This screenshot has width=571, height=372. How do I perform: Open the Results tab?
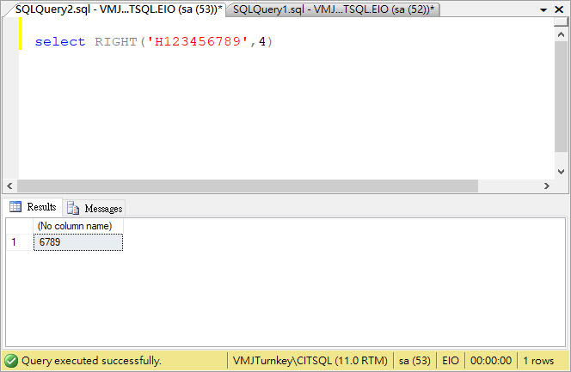(x=33, y=207)
